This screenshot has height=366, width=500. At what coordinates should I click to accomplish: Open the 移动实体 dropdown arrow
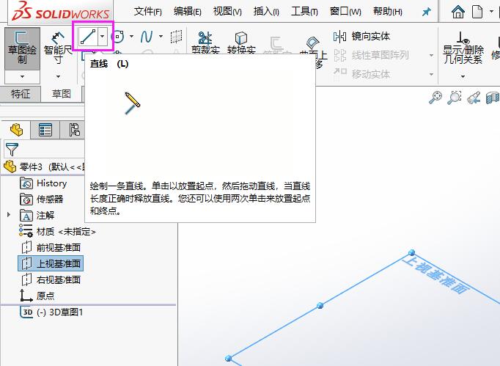click(431, 74)
